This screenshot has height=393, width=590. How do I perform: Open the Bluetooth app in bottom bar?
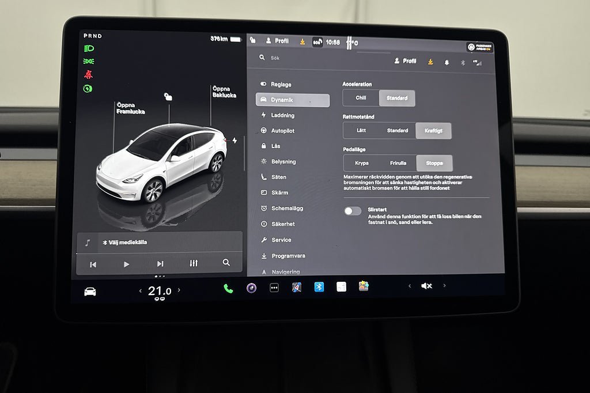coord(319,287)
